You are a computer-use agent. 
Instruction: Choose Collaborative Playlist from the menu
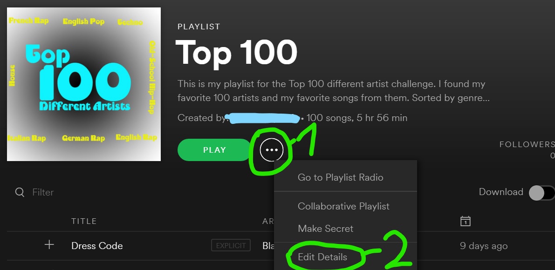tap(343, 206)
